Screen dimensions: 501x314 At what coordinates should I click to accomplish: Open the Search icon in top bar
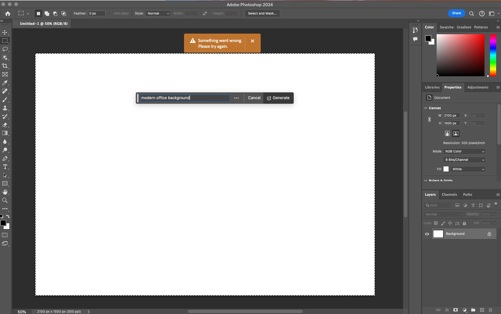pyautogui.click(x=472, y=14)
